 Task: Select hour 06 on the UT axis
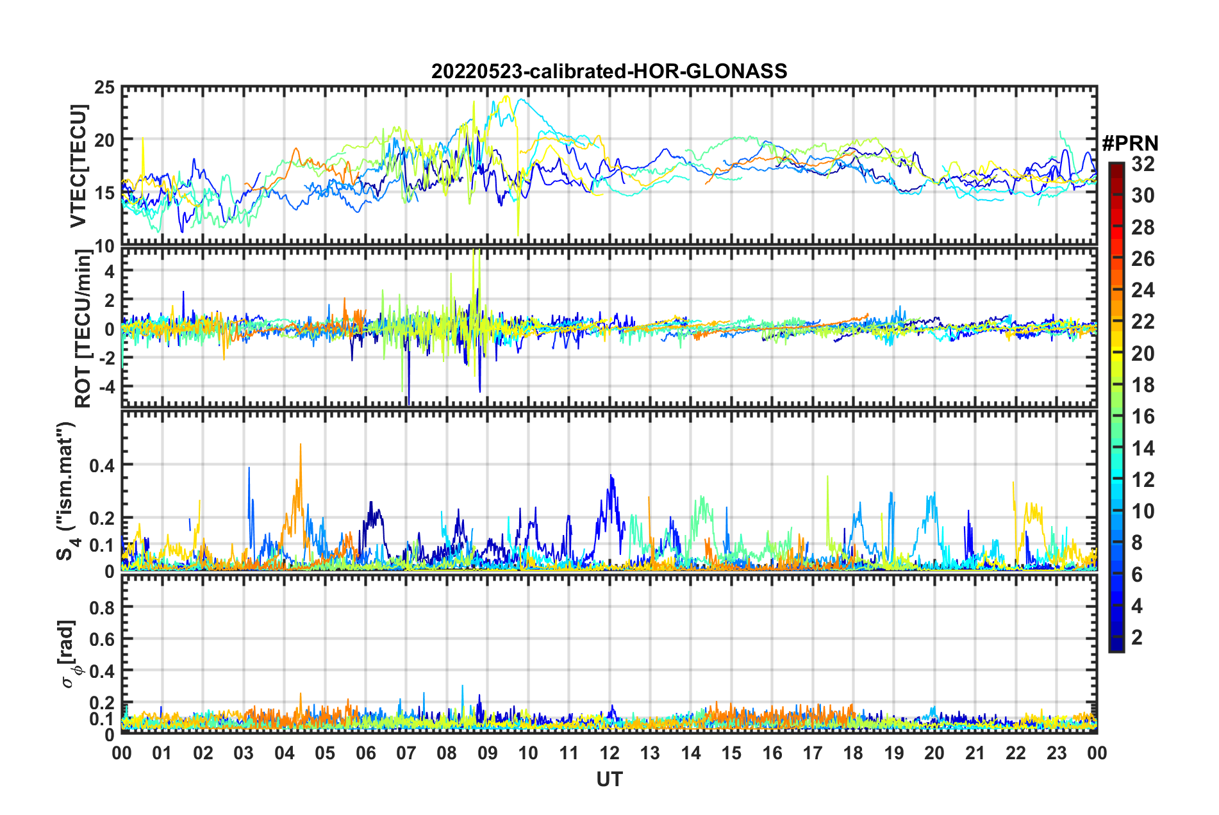click(x=366, y=753)
